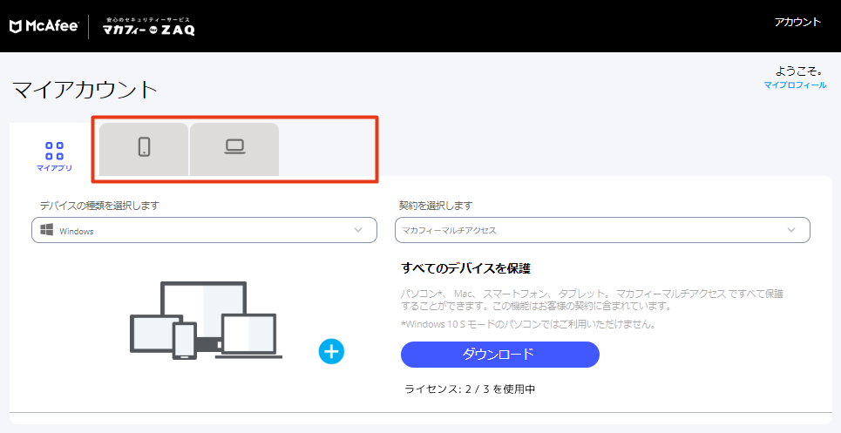Switch to the smartphone device tab

(x=144, y=149)
